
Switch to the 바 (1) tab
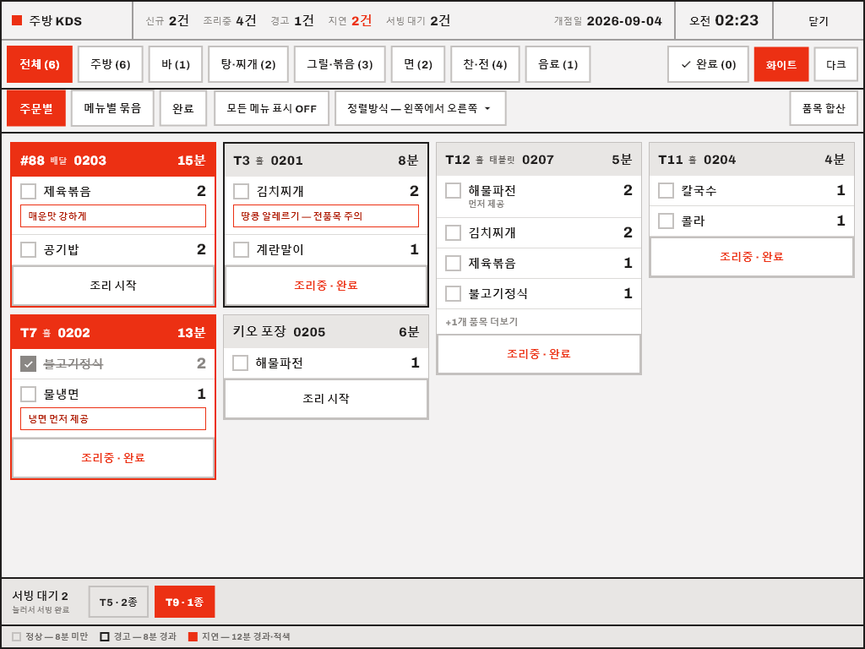click(176, 64)
